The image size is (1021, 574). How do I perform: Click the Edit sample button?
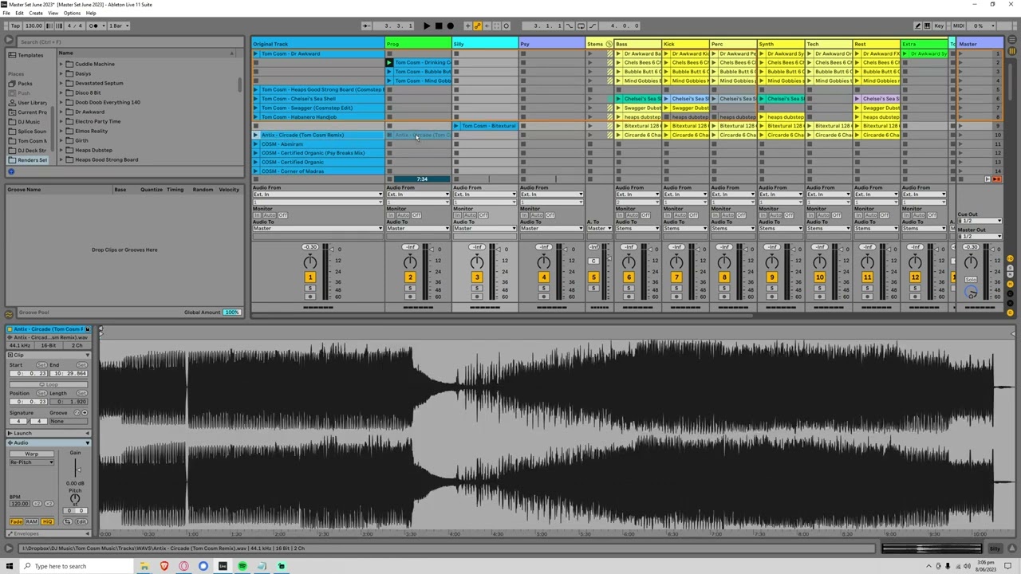pos(81,521)
